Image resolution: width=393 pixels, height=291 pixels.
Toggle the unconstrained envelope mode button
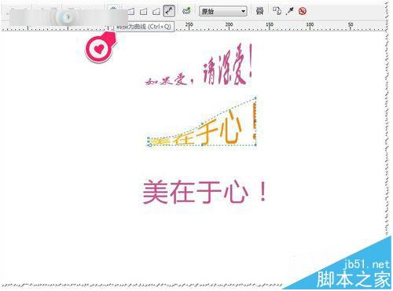[x=169, y=11]
